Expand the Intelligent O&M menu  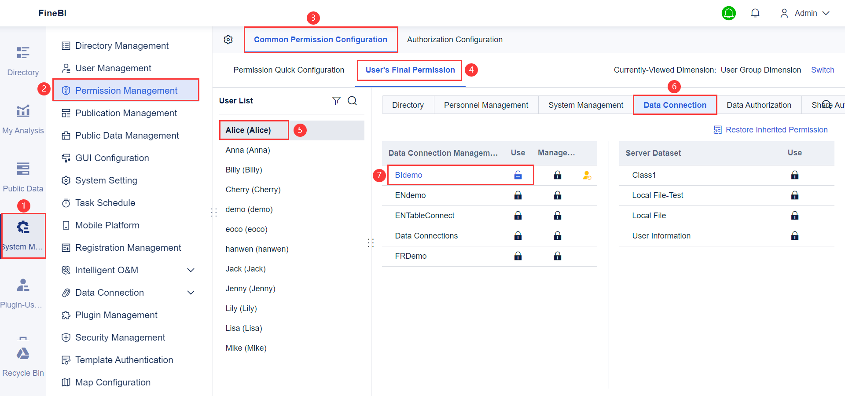pyautogui.click(x=191, y=270)
